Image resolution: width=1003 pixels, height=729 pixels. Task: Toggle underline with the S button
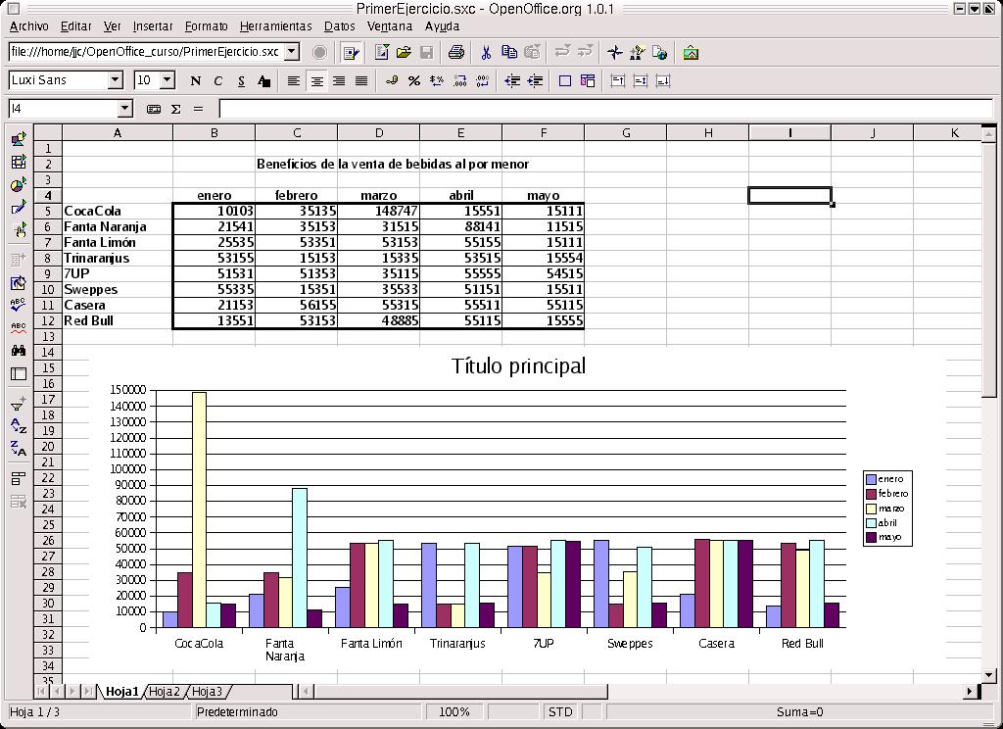pos(241,80)
